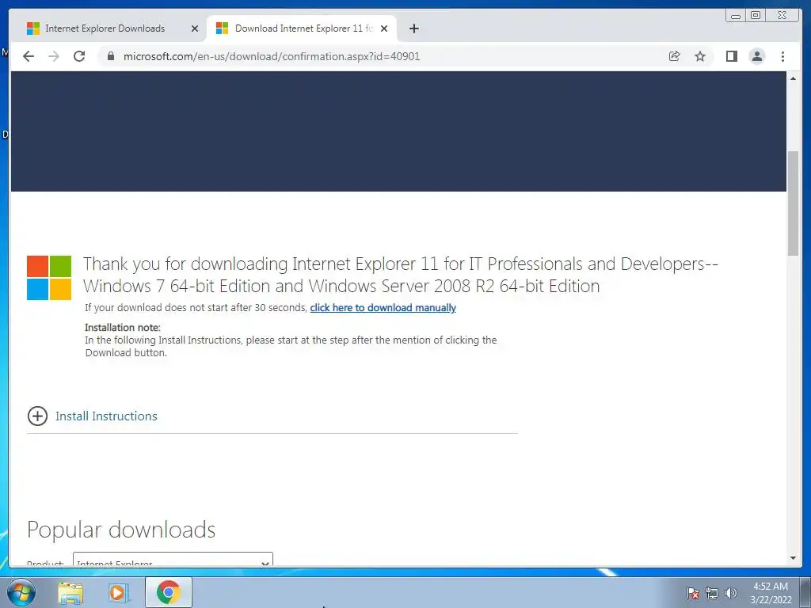The width and height of the screenshot is (811, 608).
Task: Click the address bar URL
Action: [272, 56]
